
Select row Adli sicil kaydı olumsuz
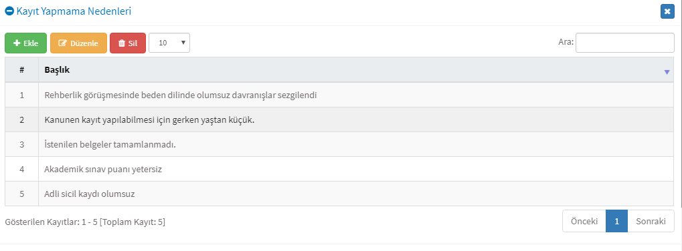pyautogui.click(x=339, y=194)
